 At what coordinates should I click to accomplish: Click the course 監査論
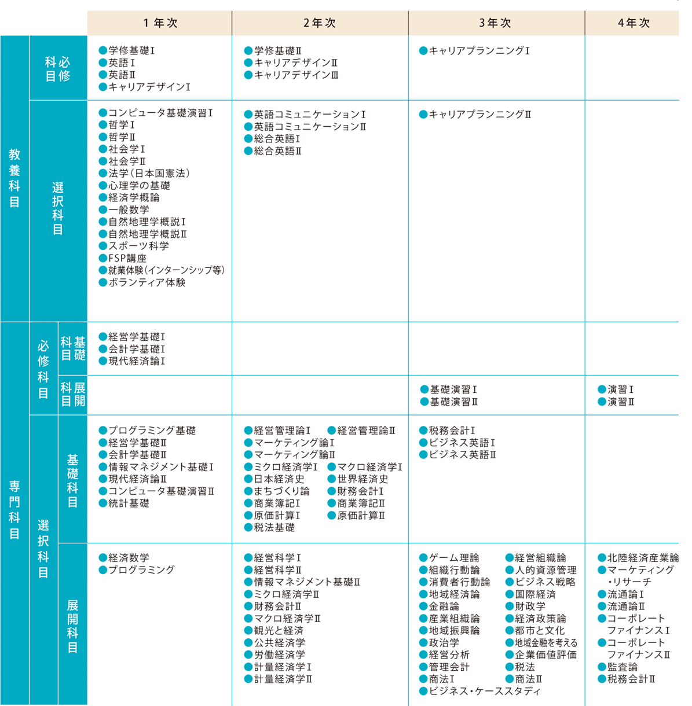tap(618, 667)
